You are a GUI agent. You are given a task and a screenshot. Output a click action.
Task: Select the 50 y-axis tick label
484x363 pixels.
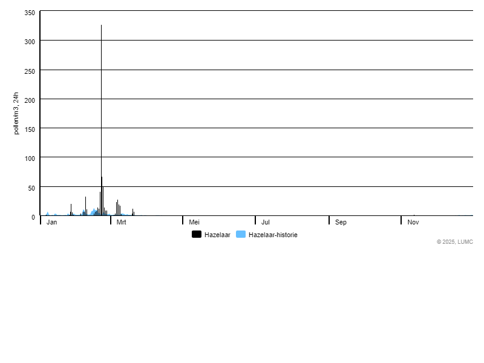coord(31,188)
